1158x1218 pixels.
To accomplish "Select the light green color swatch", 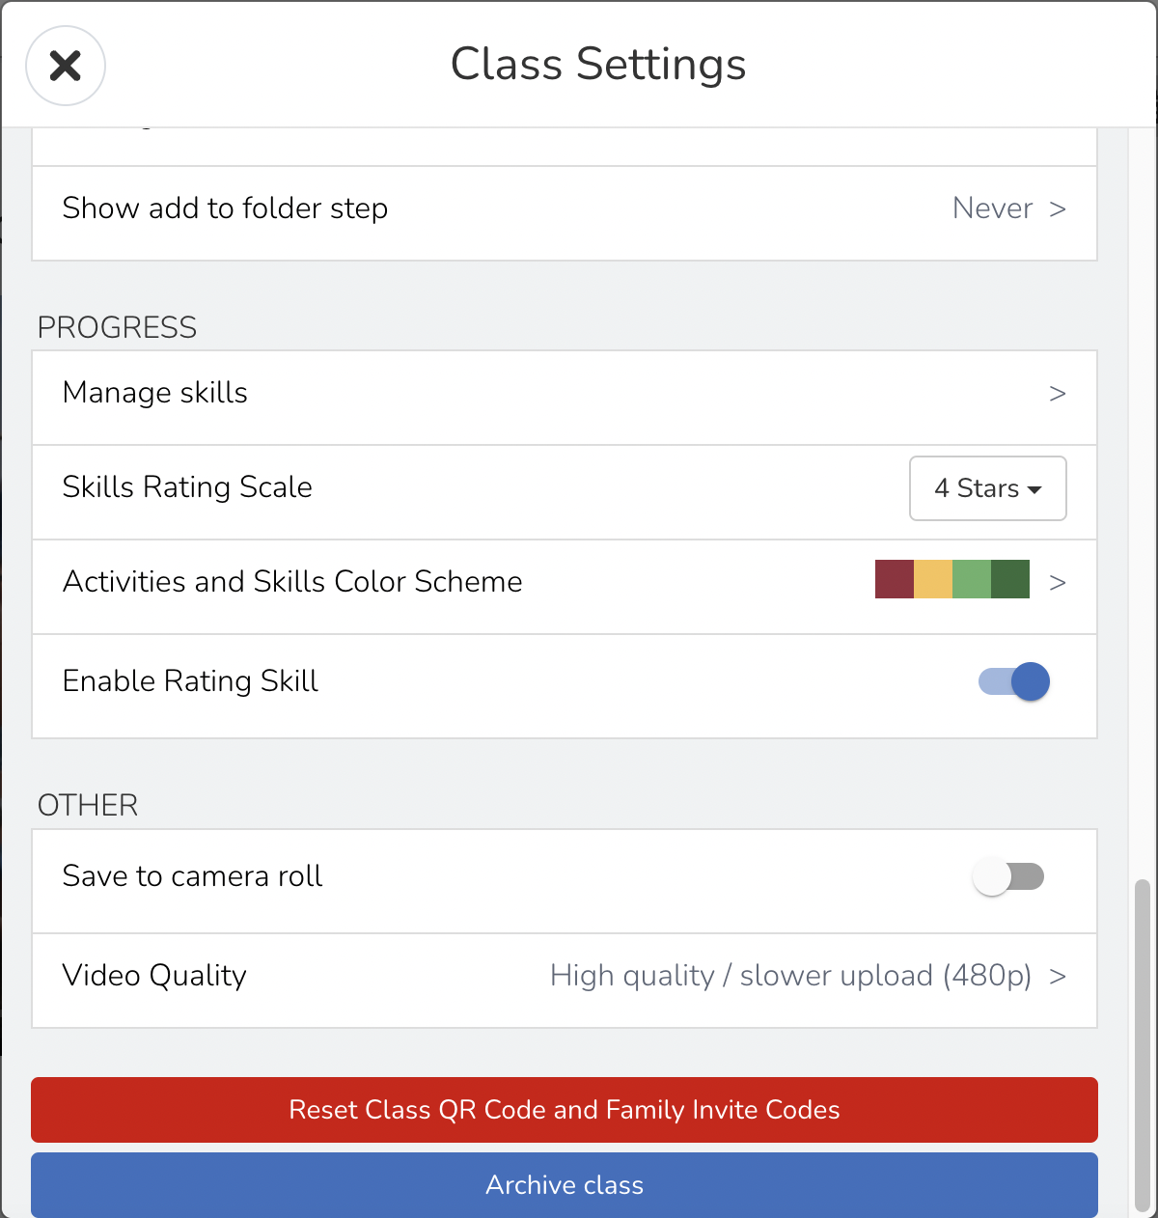I will [x=970, y=579].
